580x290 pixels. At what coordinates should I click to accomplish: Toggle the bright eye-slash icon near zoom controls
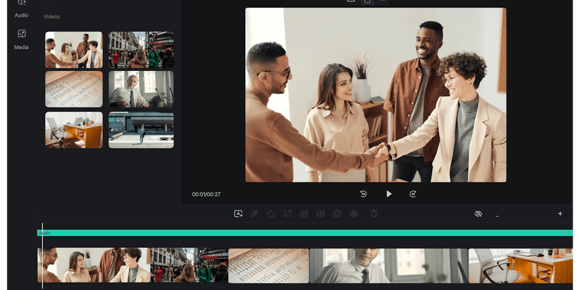(x=478, y=214)
